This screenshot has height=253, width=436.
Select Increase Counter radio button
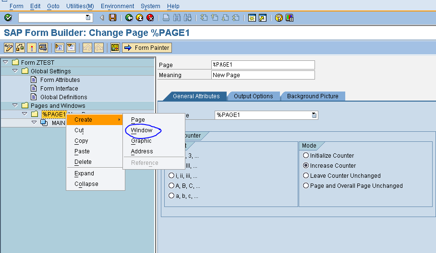[305, 165]
